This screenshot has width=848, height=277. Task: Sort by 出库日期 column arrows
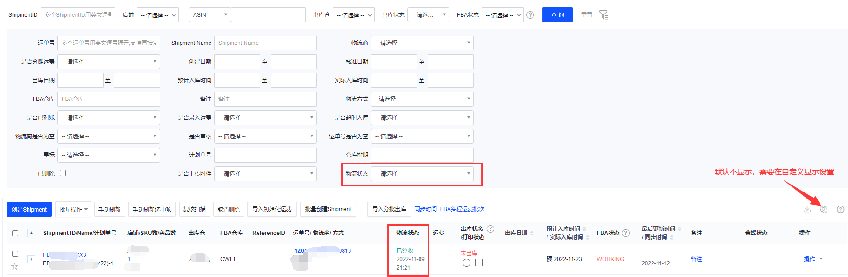coord(532,233)
